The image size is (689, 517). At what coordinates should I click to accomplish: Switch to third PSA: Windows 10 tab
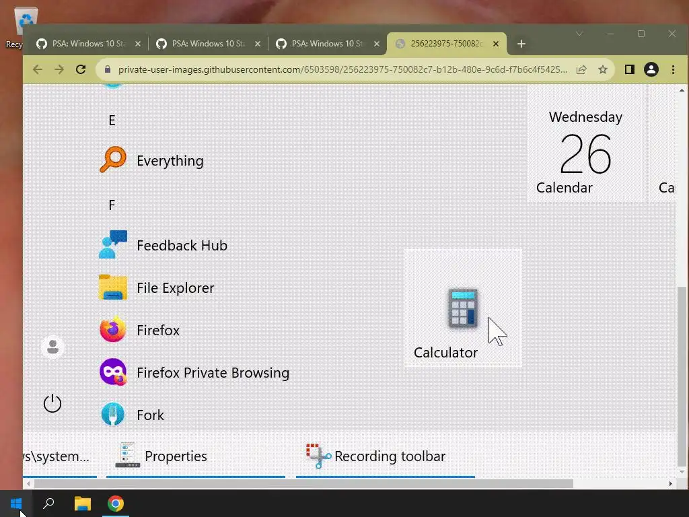pos(328,44)
